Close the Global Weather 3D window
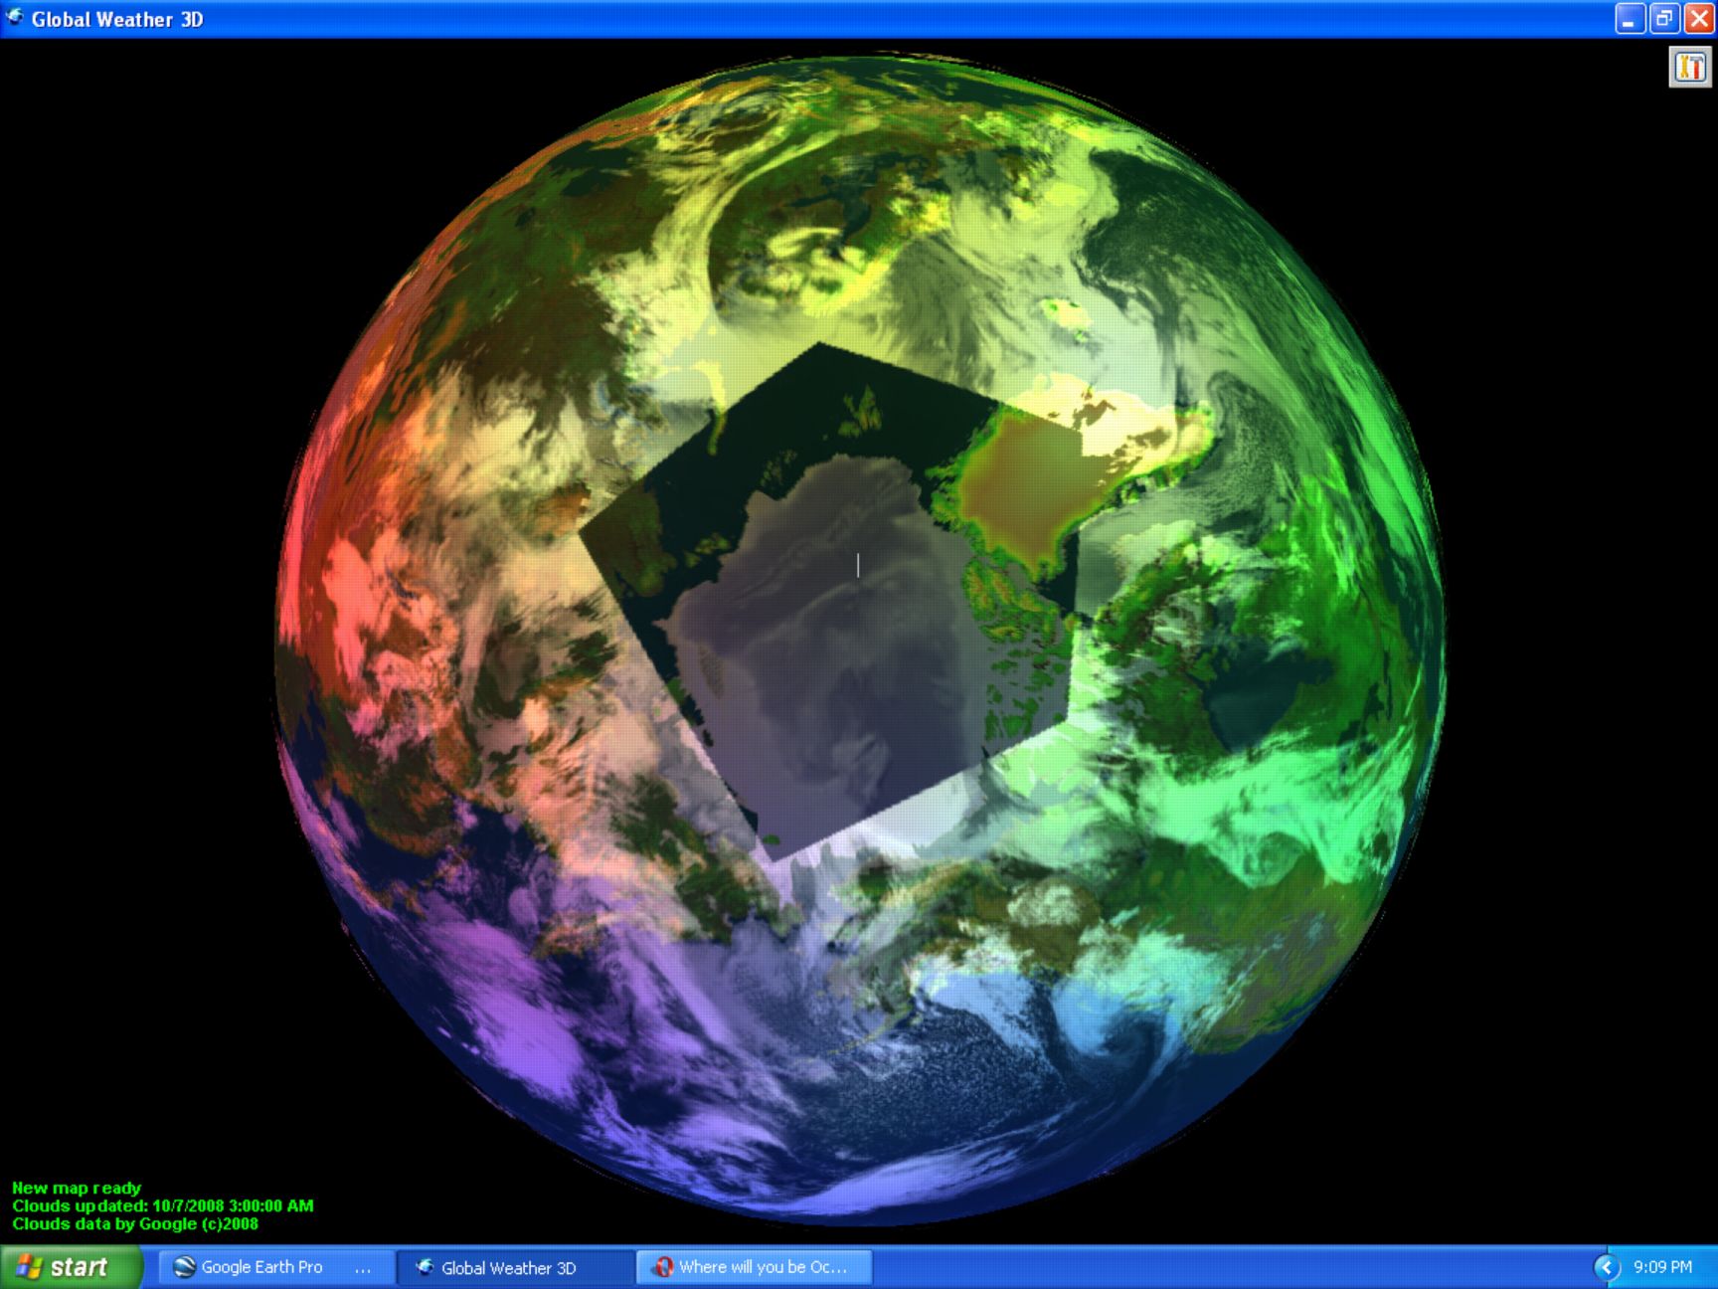The width and height of the screenshot is (1718, 1289). click(x=1699, y=19)
